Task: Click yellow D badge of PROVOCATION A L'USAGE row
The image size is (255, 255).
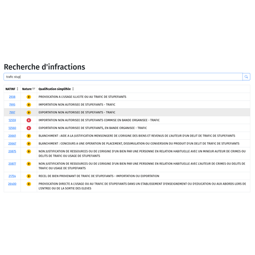Action: pos(29,97)
